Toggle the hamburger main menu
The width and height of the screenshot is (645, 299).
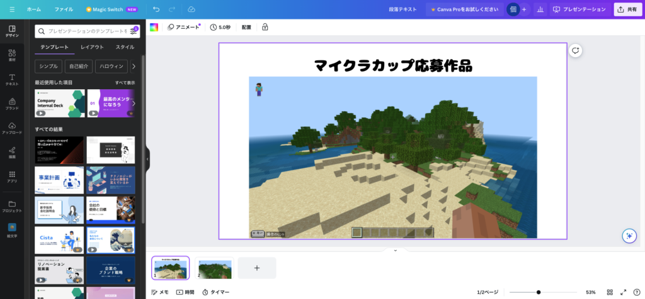coord(11,9)
